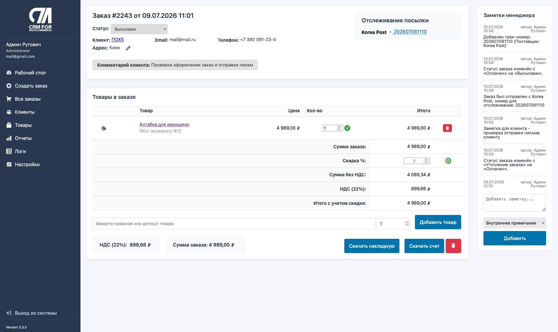Click the Version 3.3.3 label

[x=16, y=327]
